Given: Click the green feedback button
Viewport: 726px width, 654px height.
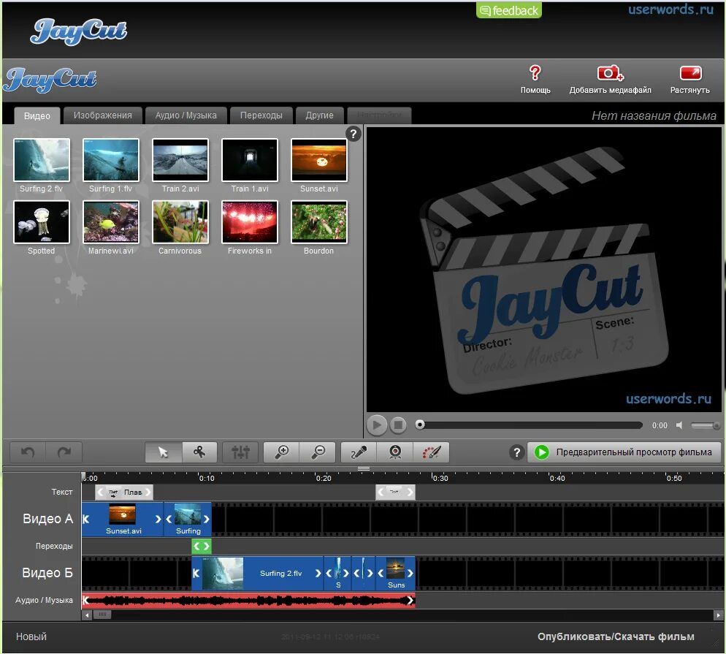Looking at the screenshot, I should (509, 10).
